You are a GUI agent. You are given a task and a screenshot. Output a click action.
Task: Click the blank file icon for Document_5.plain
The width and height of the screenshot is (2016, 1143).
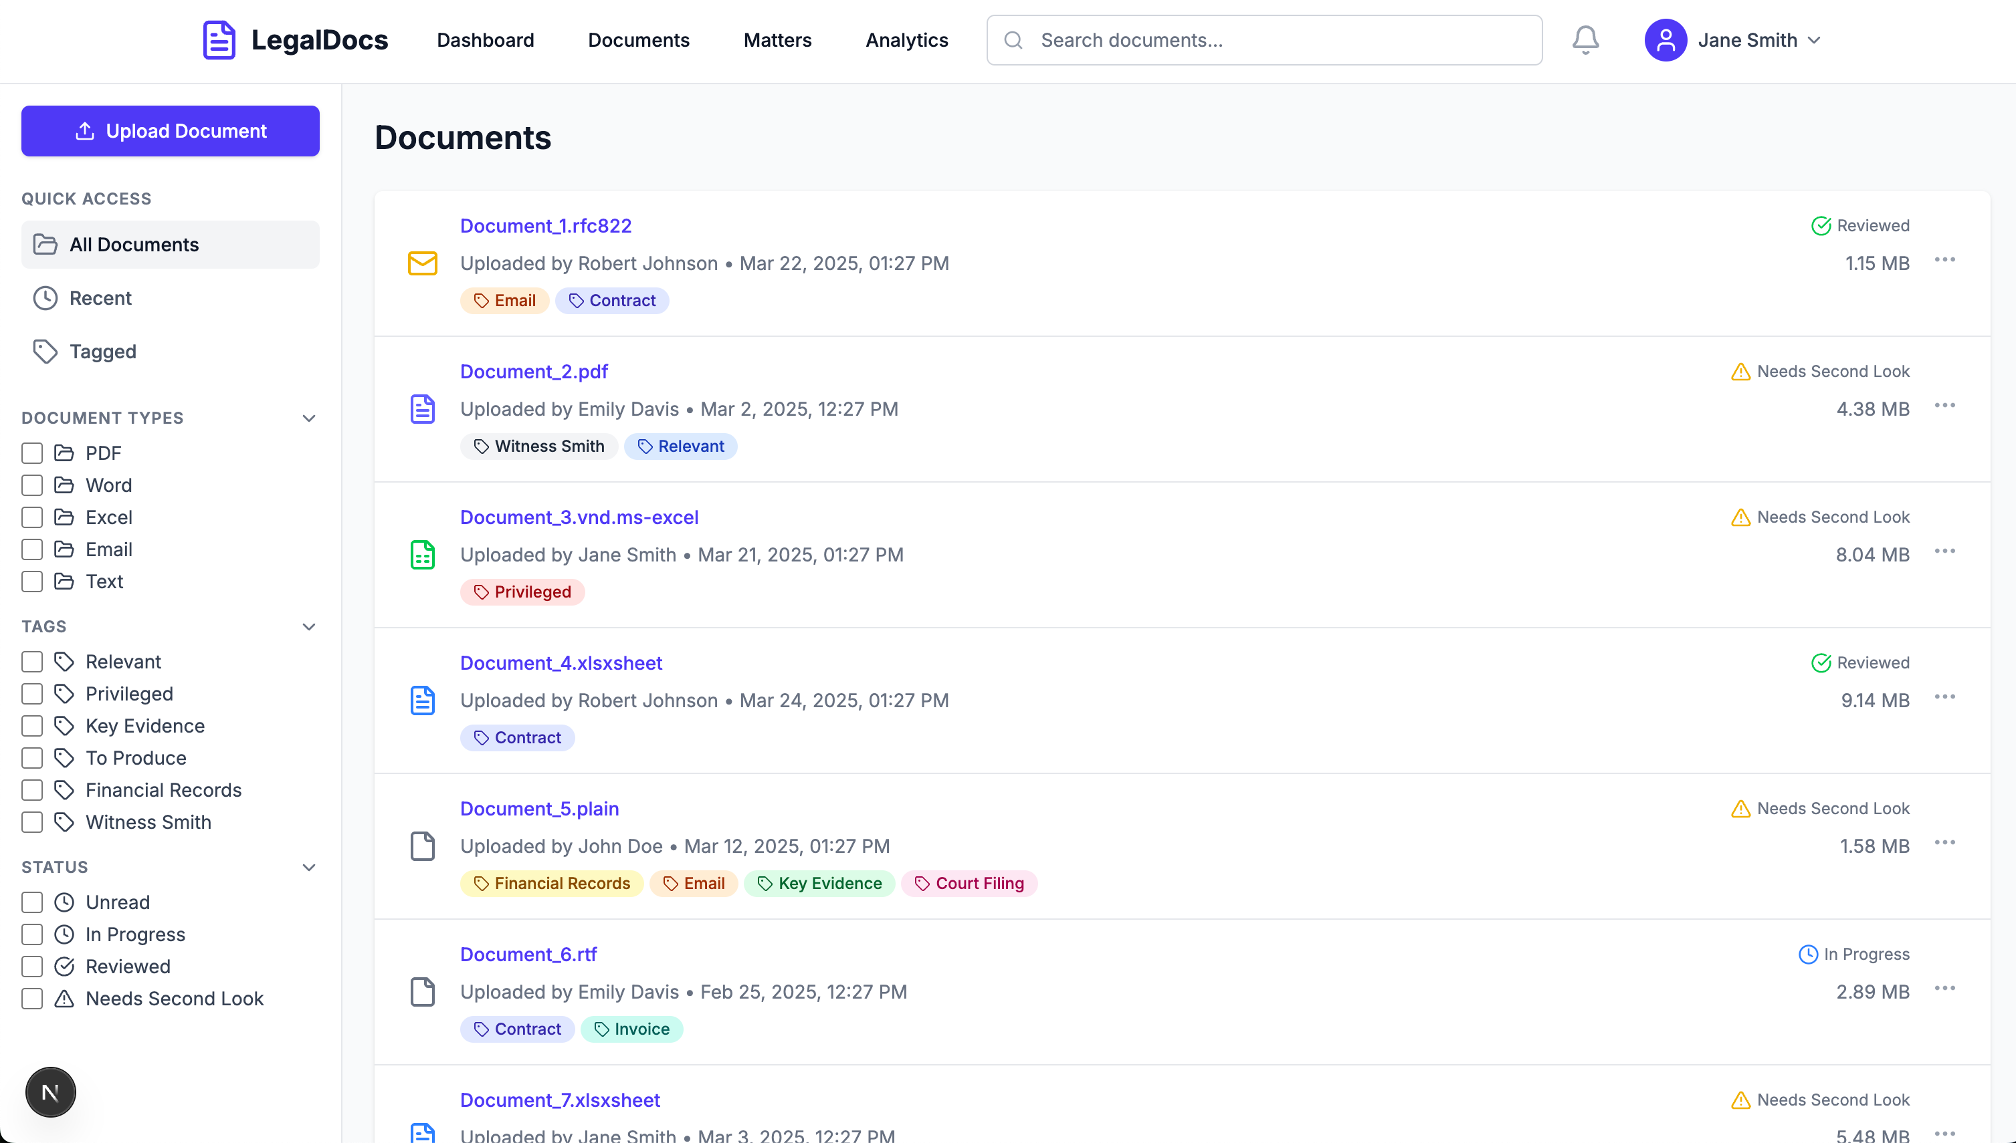pyautogui.click(x=423, y=846)
